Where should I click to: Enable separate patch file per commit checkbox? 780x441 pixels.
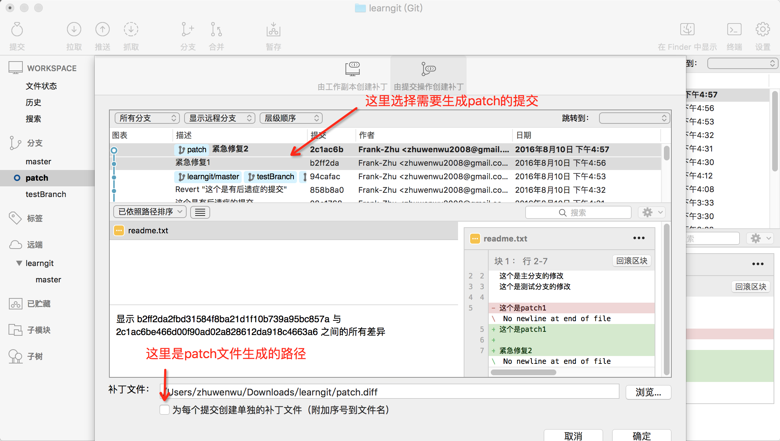point(165,410)
